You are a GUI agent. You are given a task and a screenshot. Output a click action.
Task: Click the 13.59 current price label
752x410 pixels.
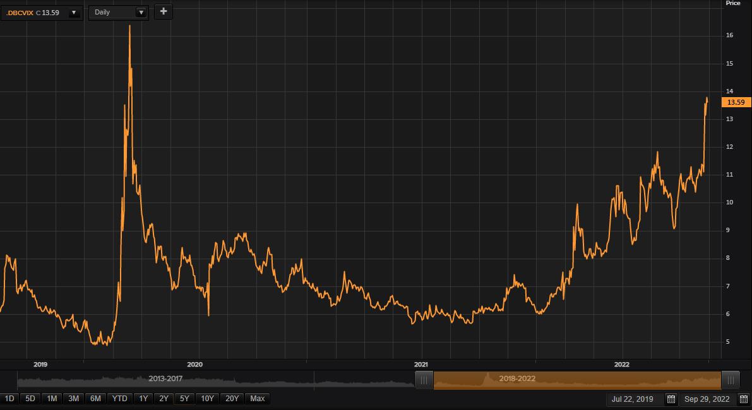click(x=736, y=102)
